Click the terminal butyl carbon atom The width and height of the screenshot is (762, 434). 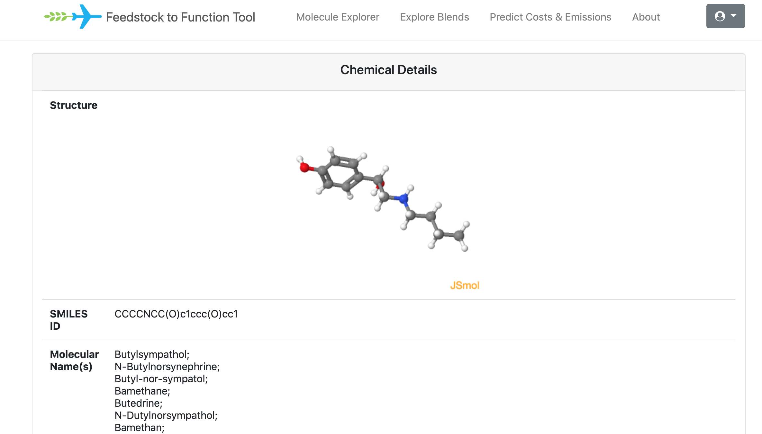459,235
